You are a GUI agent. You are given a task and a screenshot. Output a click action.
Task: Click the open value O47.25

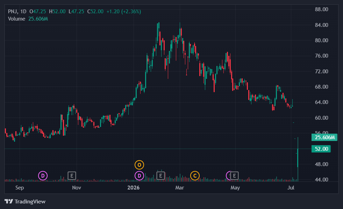tap(38, 12)
